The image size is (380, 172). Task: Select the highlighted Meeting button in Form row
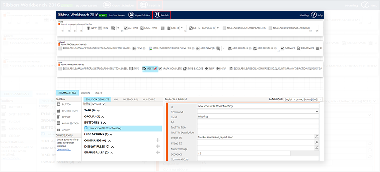[150, 69]
